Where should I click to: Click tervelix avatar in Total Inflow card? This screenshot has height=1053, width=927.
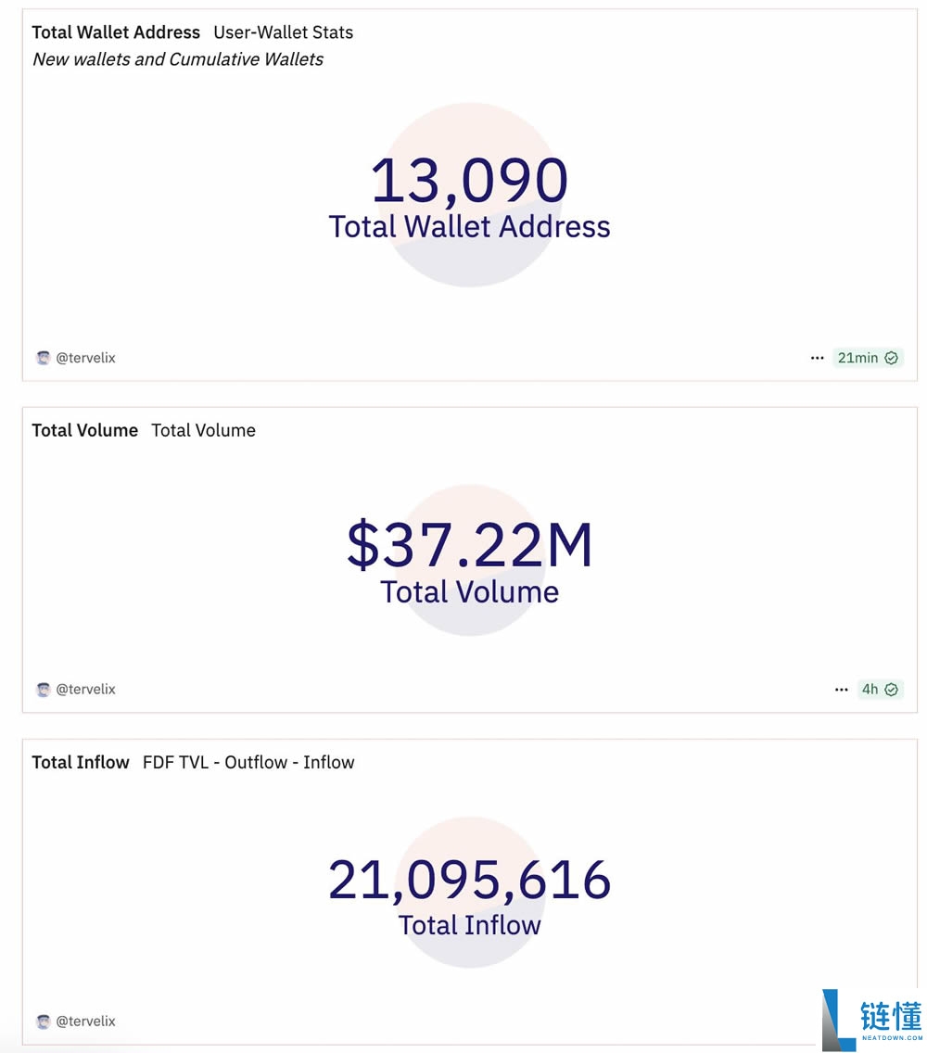[x=43, y=1021]
